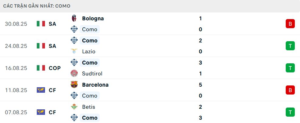Select the CF label on 07.08.25 row
This screenshot has height=123, width=300.
[52, 112]
